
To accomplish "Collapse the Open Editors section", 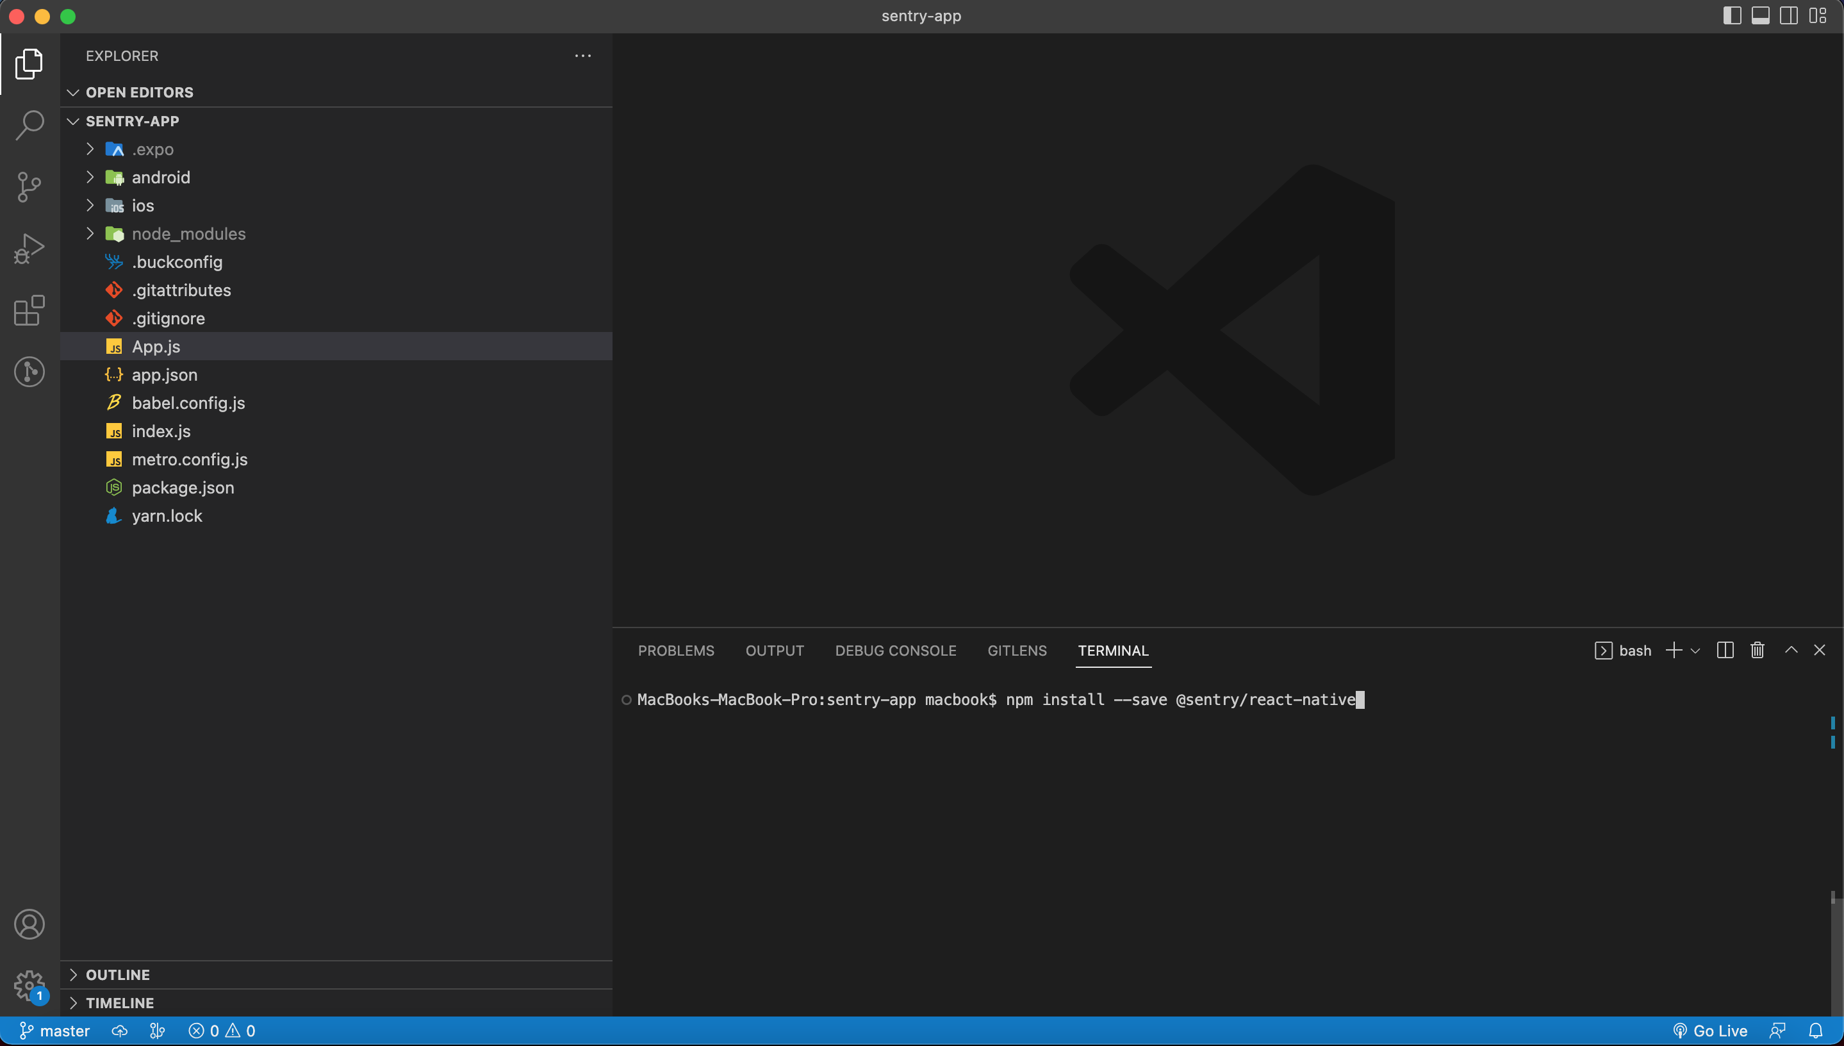I will click(336, 92).
